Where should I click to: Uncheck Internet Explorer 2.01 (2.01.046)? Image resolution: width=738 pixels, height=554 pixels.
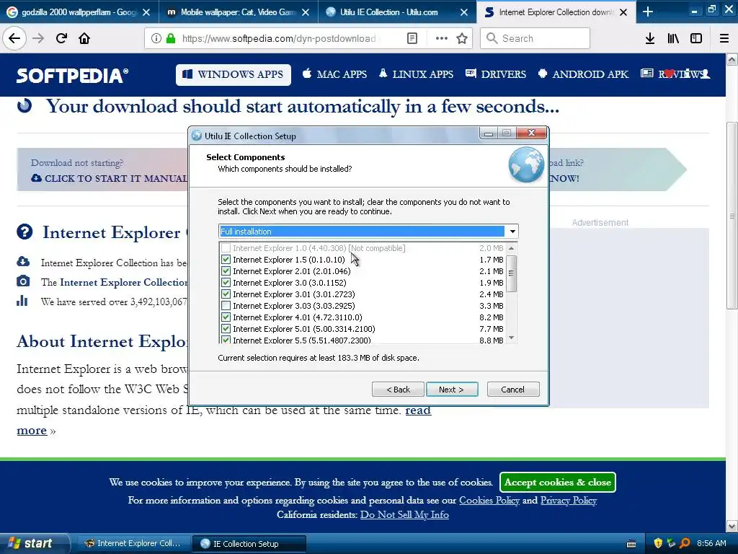[x=226, y=271]
